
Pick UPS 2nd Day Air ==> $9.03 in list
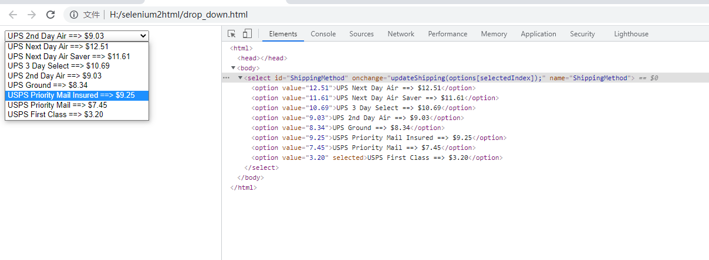(77, 76)
